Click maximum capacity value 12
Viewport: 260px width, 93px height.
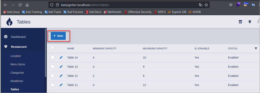(145, 85)
